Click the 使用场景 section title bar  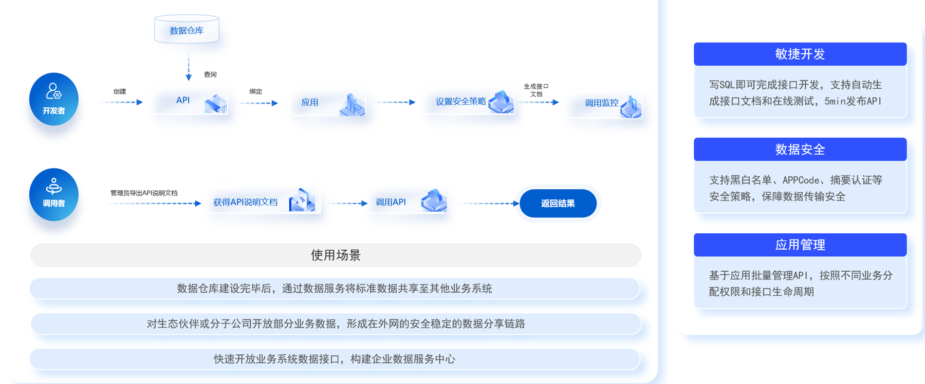pyautogui.click(x=336, y=255)
